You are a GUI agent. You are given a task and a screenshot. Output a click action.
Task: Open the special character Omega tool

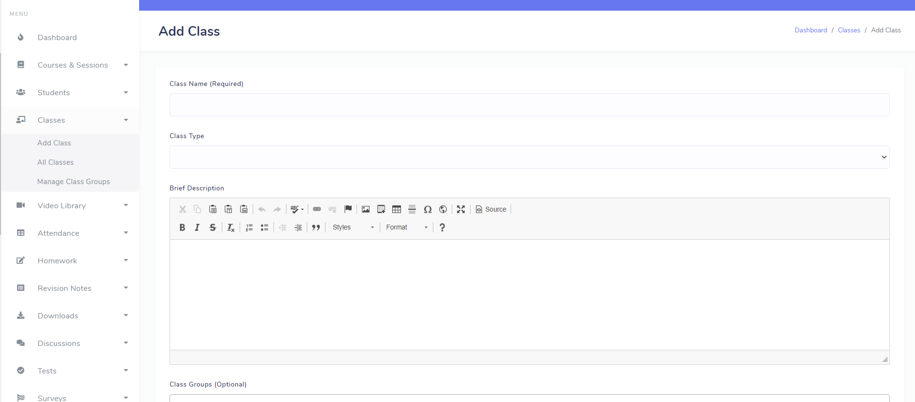point(428,209)
